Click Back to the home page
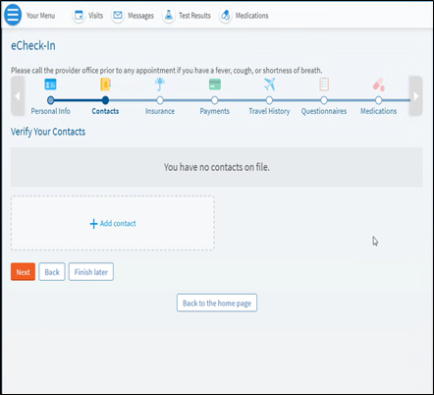 [217, 303]
